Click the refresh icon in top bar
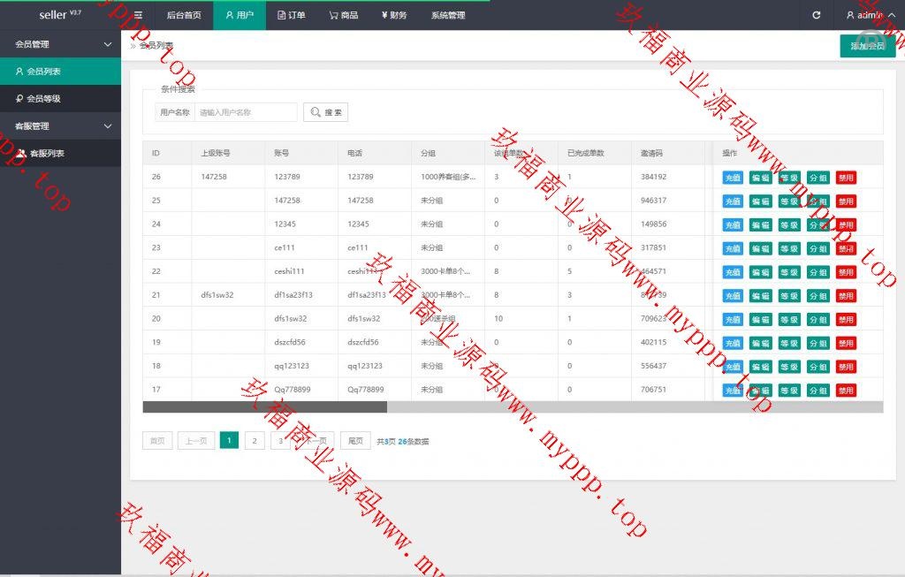 (816, 15)
